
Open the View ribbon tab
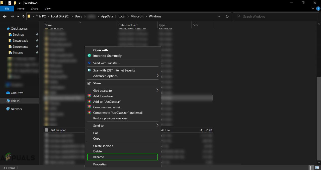[x=47, y=9]
